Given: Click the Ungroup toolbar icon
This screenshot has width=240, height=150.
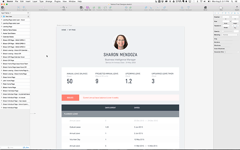Looking at the screenshot, I should (24, 7).
